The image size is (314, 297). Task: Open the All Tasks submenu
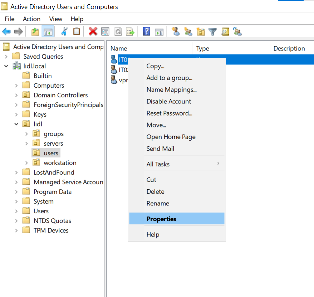[177, 164]
